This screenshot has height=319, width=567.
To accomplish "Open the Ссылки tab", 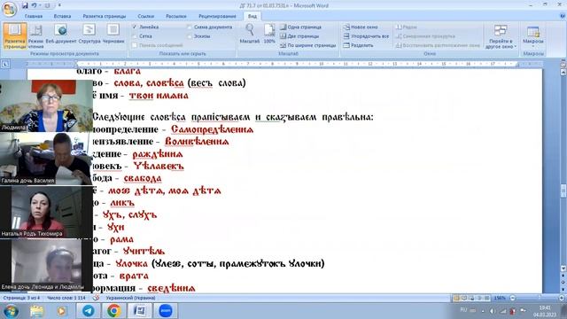I will pos(145,16).
